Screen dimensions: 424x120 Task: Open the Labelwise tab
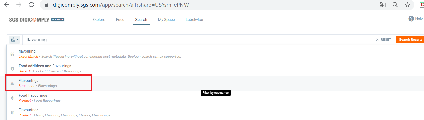(x=194, y=20)
